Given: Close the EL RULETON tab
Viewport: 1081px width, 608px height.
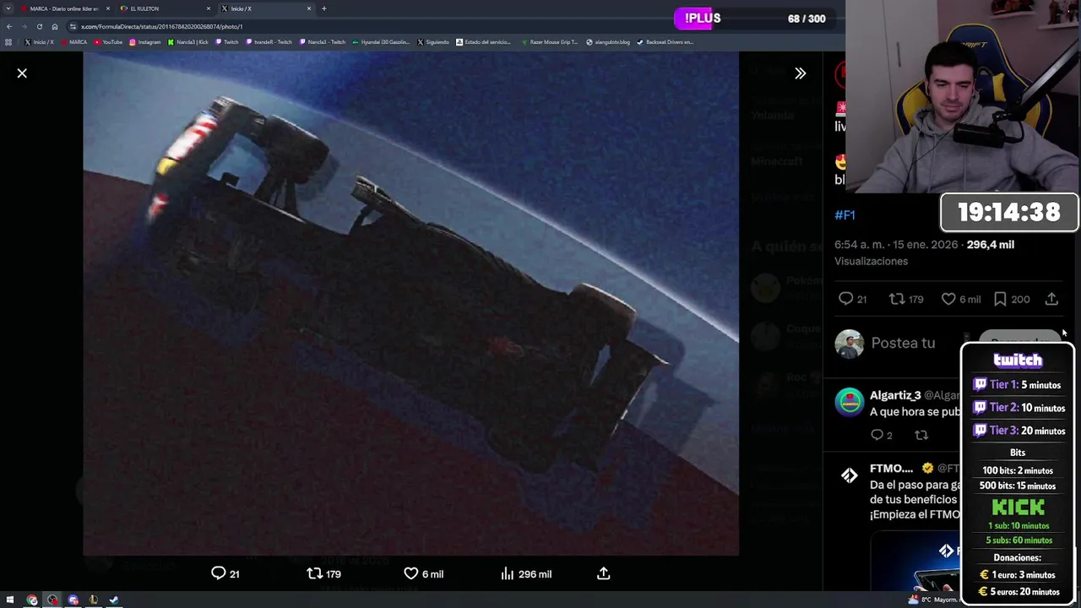Looking at the screenshot, I should [209, 8].
